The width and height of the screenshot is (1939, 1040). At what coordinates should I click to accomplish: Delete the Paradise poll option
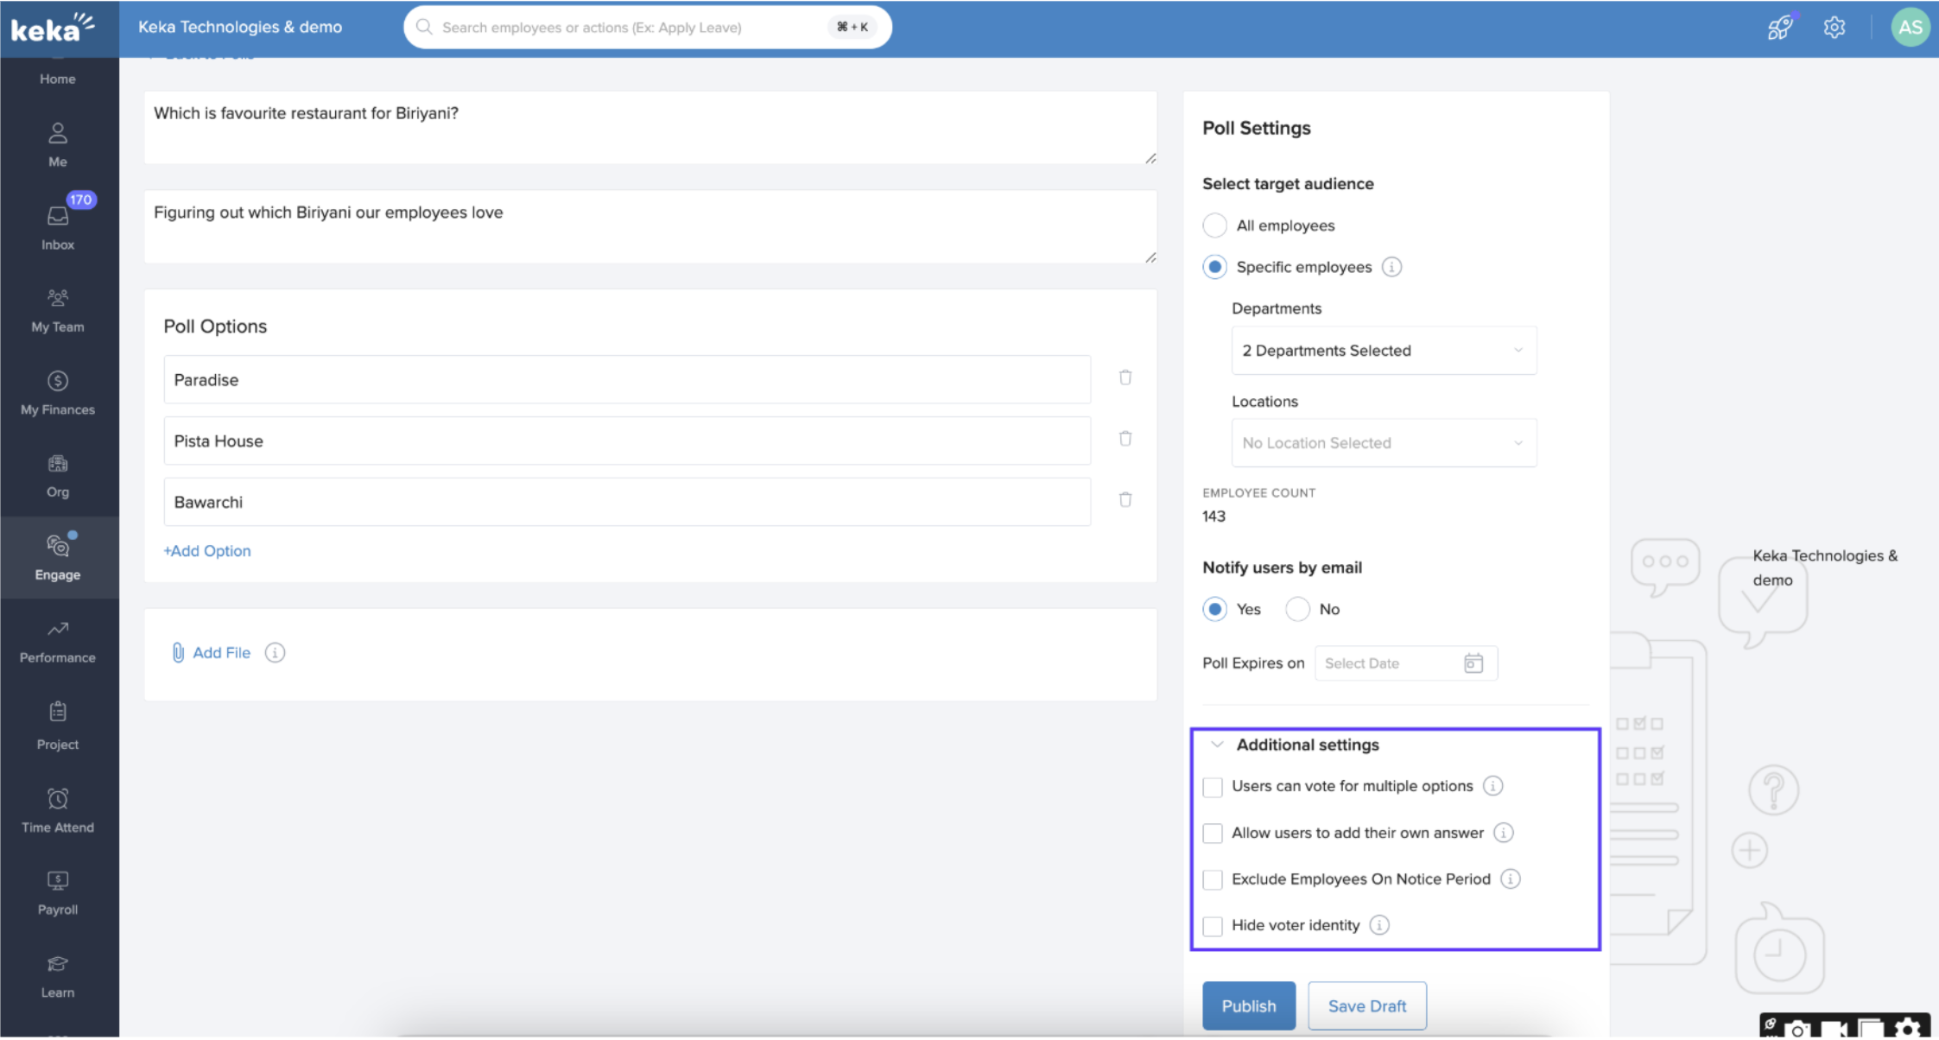(x=1125, y=377)
